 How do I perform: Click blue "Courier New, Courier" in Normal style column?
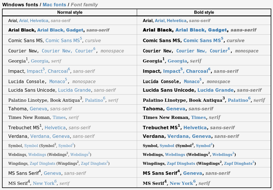(67, 51)
